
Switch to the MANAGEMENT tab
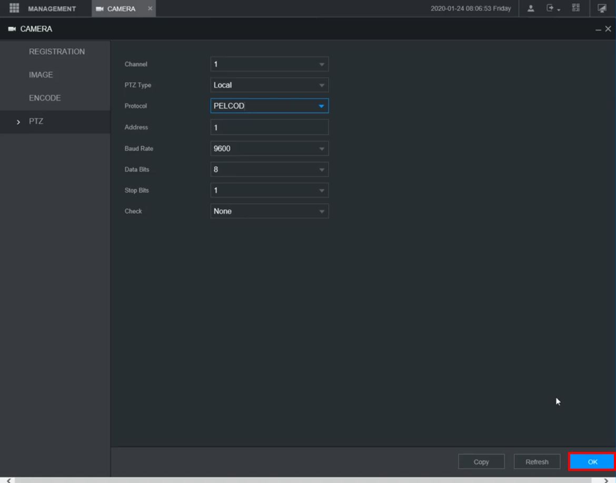tap(51, 9)
